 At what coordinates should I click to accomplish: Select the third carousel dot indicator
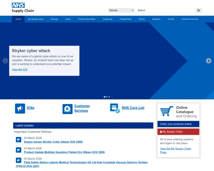coord(109,97)
